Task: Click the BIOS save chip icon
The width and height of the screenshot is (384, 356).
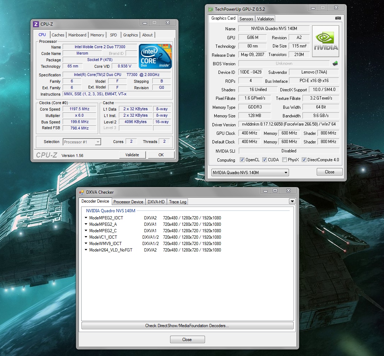Action: (x=335, y=63)
